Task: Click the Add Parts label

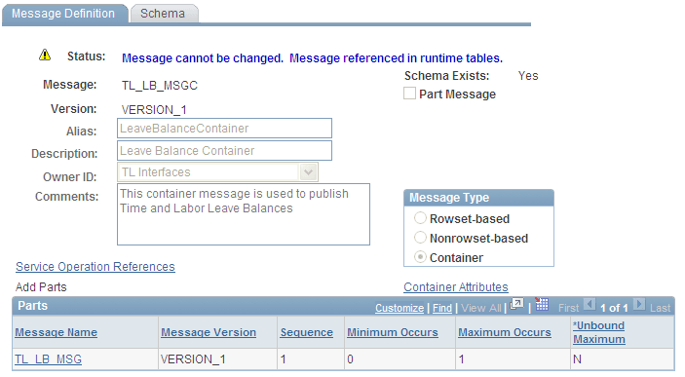Action: 41,287
